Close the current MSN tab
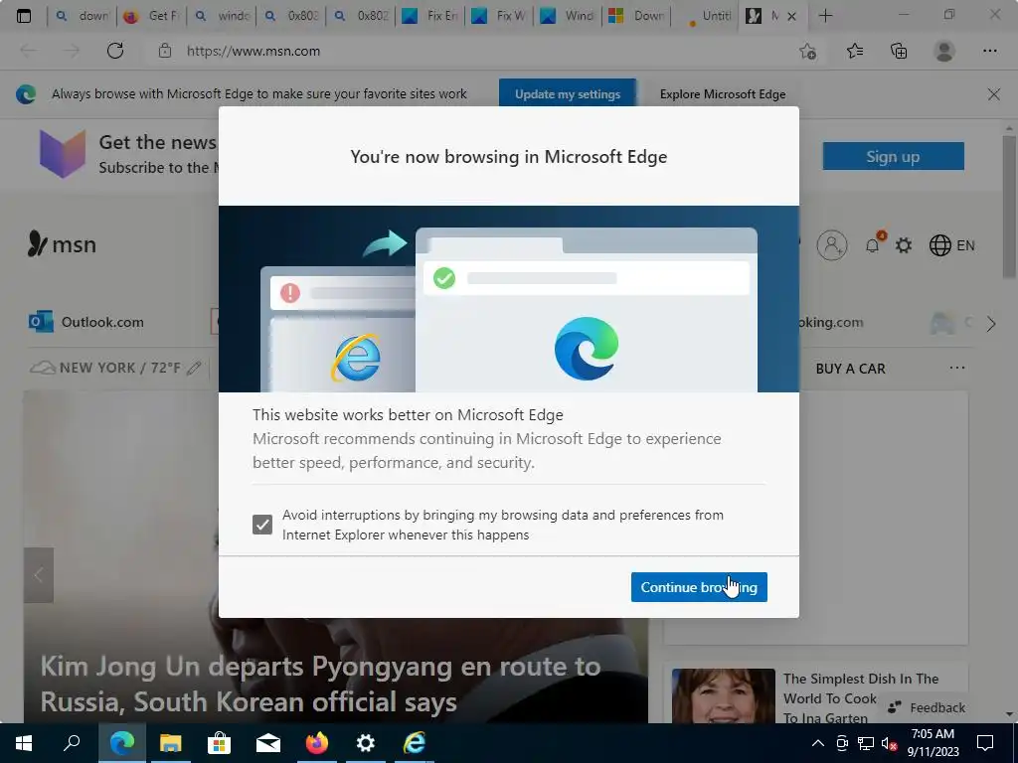 (791, 17)
